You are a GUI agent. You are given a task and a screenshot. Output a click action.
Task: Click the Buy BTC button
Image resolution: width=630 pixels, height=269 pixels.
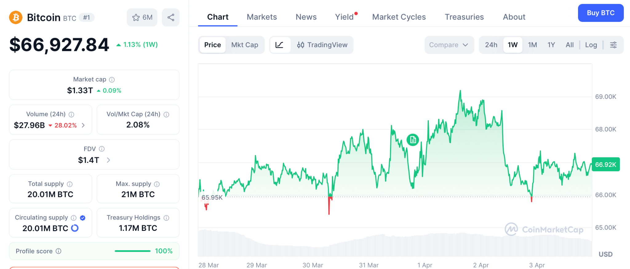(x=600, y=13)
